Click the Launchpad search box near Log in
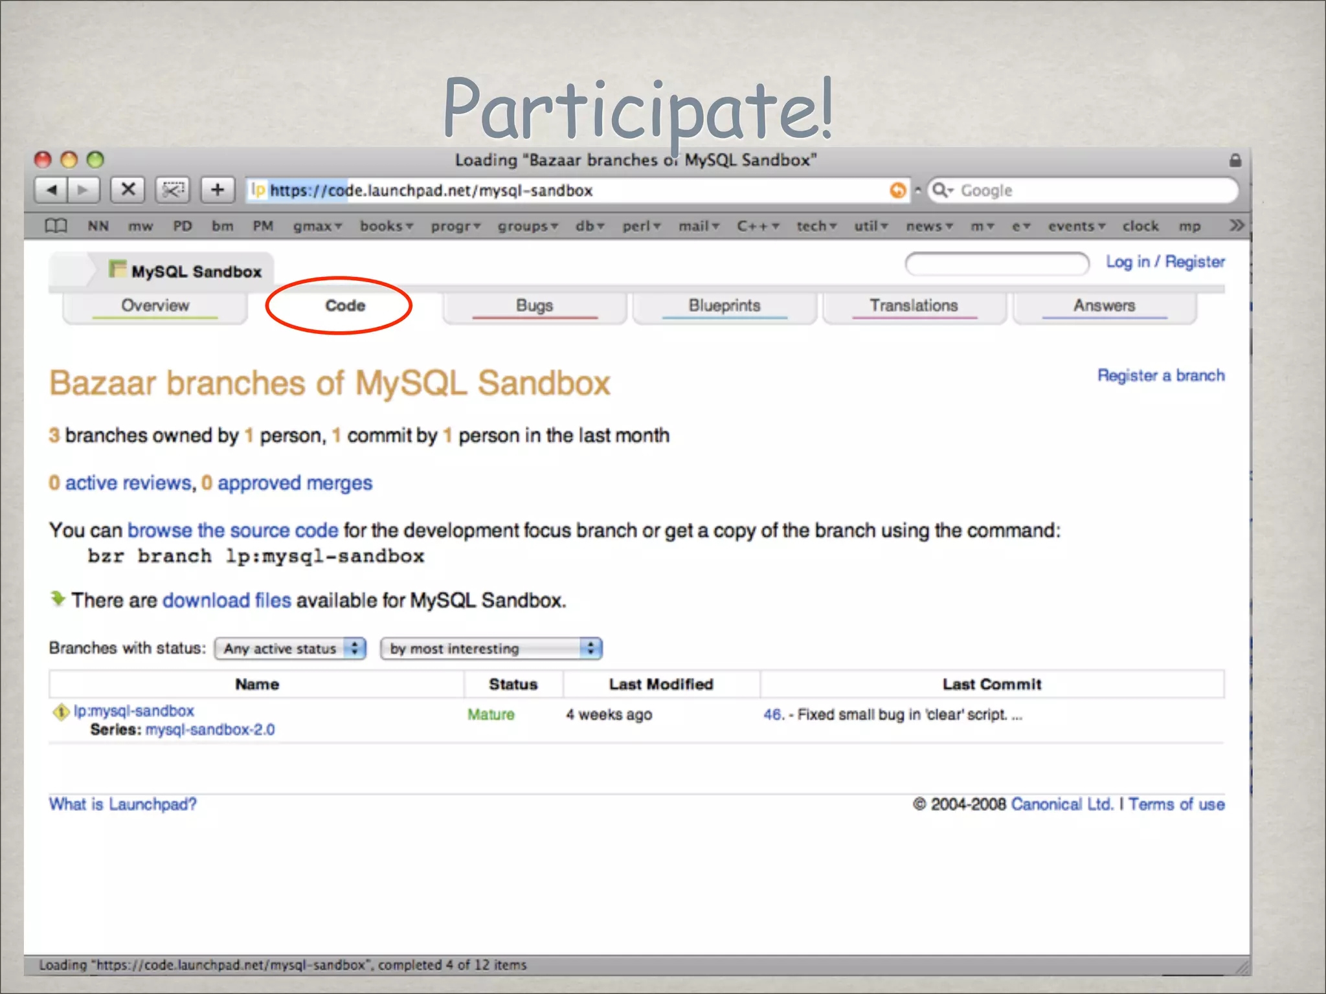The width and height of the screenshot is (1326, 994). [997, 263]
